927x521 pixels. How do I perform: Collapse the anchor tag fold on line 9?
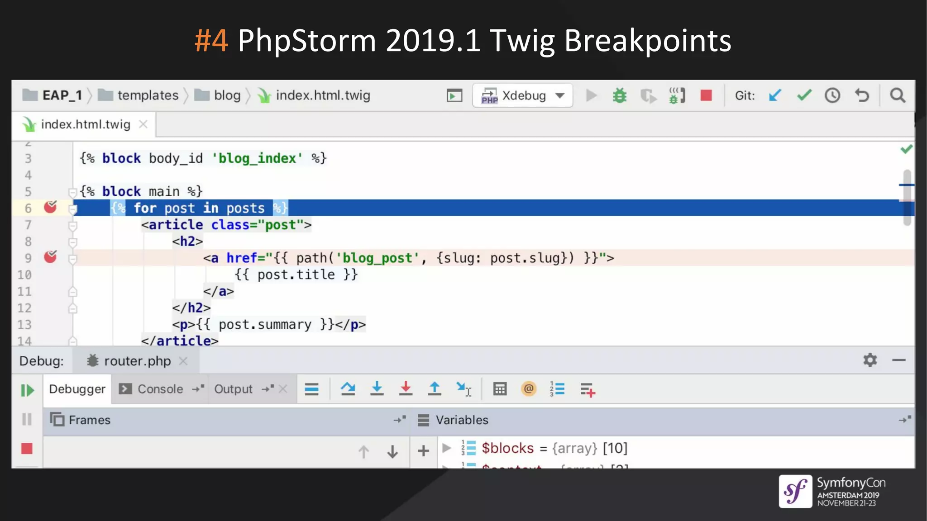72,259
